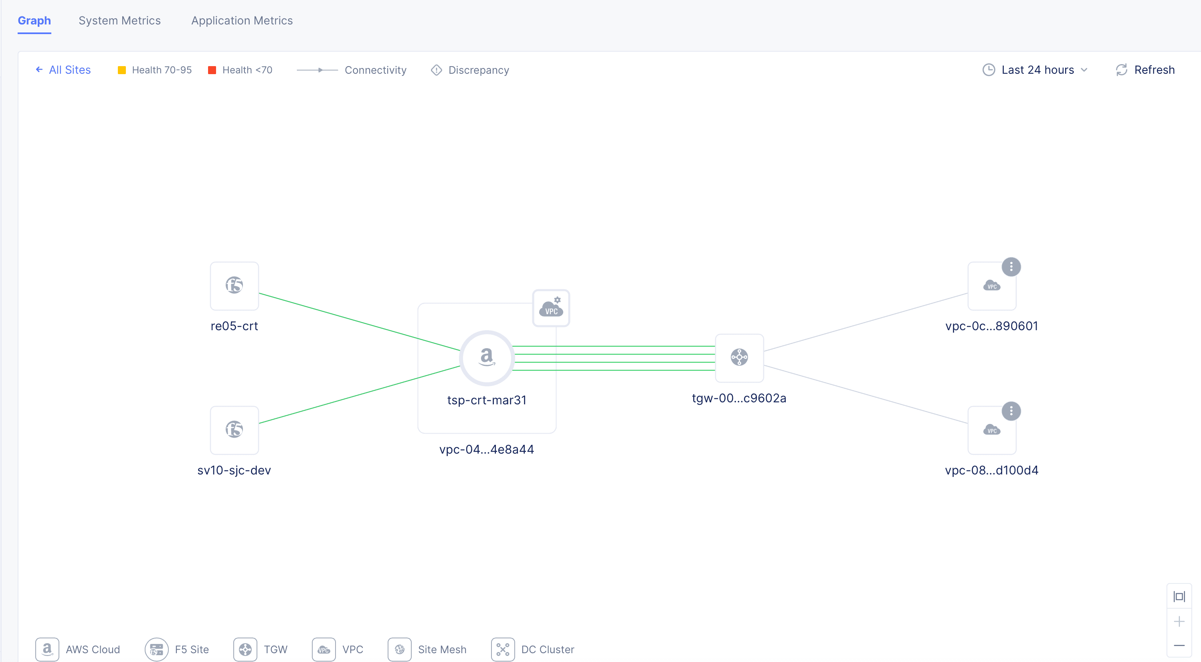Open the Application Metrics tab
This screenshot has height=662, width=1201.
(x=241, y=20)
